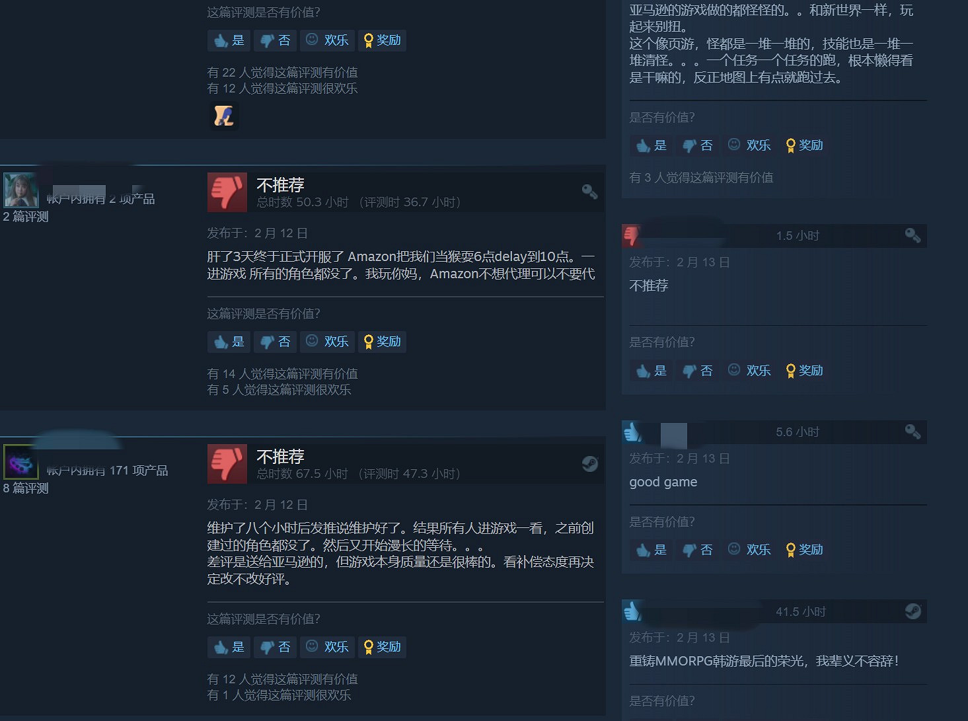Click the key icon on the 50.3-hour review header
This screenshot has height=721, width=968.
click(x=589, y=192)
